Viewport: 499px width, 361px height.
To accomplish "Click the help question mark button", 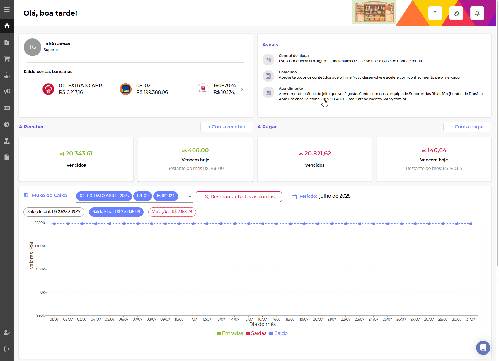I will tap(435, 13).
